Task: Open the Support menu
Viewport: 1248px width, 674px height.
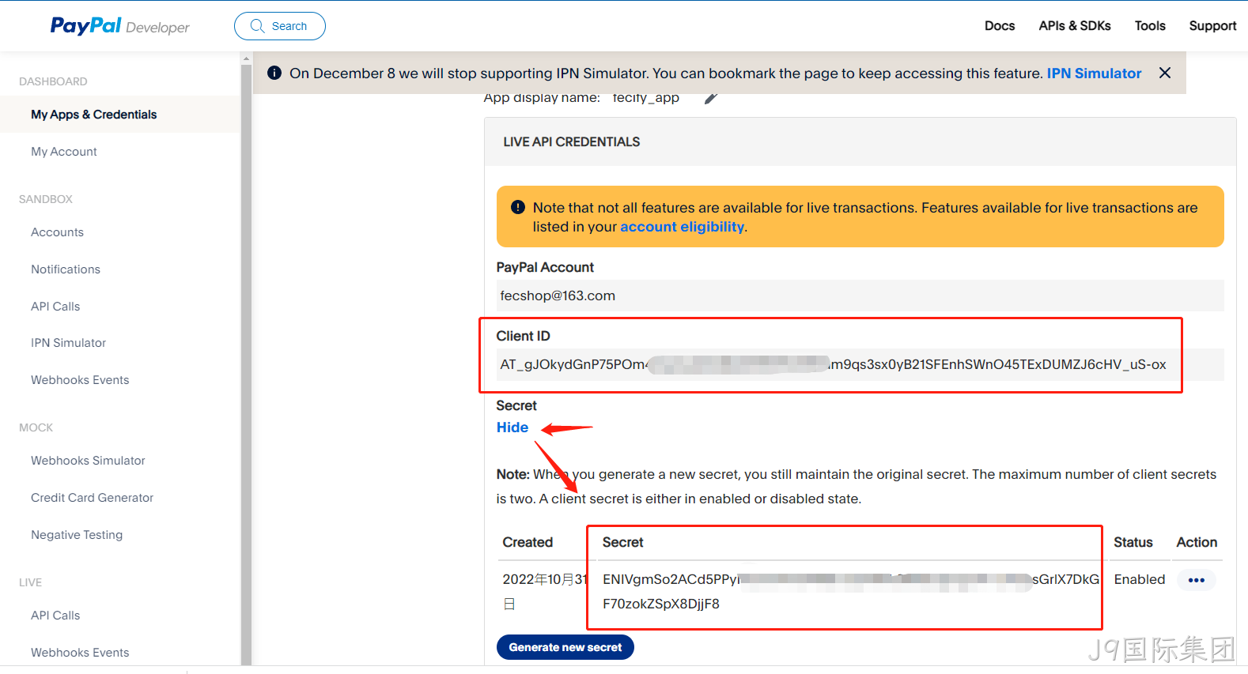Action: (x=1212, y=26)
